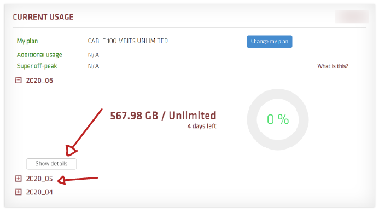Viewport: 379px width, 212px height.
Task: Expand the 2020_04 usage section
Action: tap(19, 192)
